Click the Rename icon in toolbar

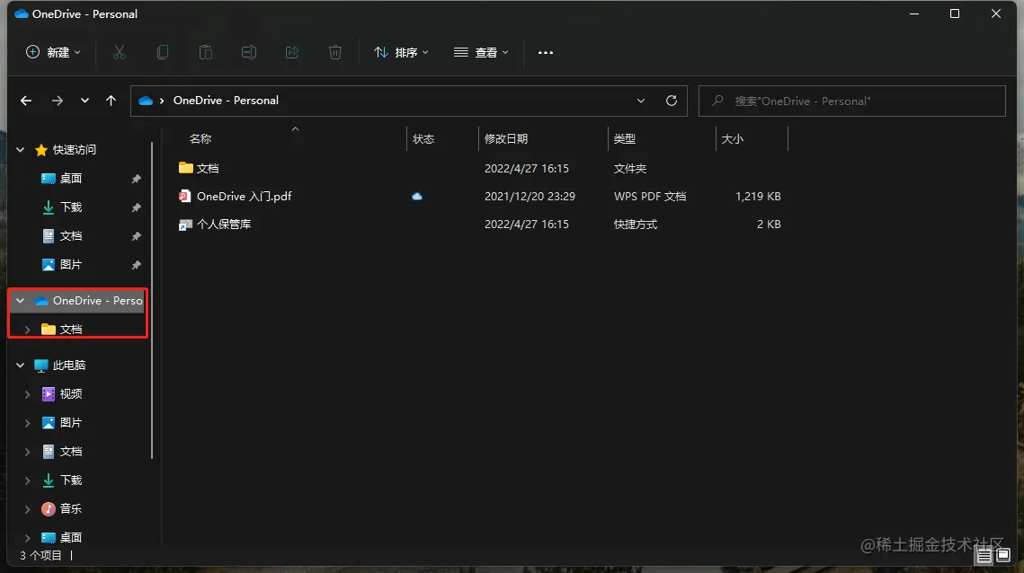(x=249, y=52)
